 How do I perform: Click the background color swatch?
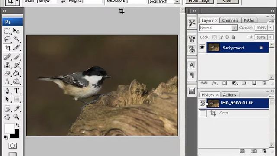(x=16, y=135)
